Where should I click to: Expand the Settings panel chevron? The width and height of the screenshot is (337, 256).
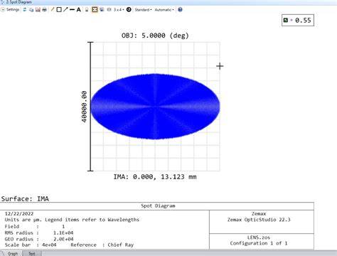coord(3,10)
